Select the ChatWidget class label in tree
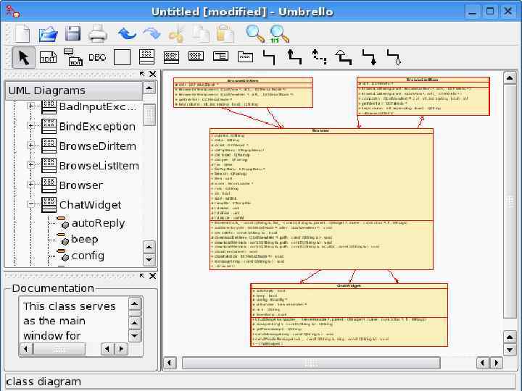This screenshot has width=522, height=391. coord(90,205)
